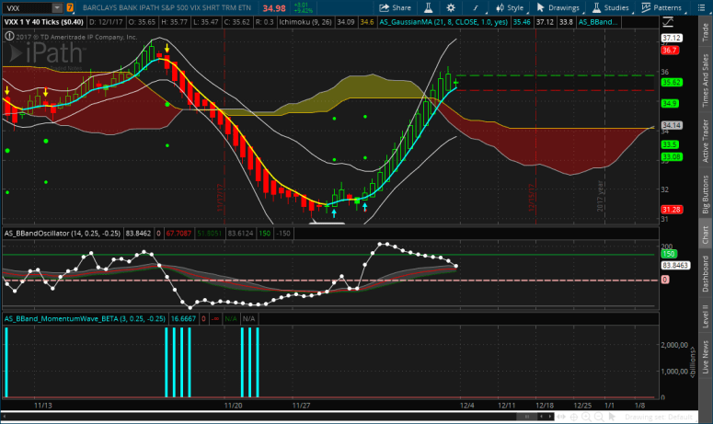
Task: Open the Style dropdown menu
Action: (511, 7)
